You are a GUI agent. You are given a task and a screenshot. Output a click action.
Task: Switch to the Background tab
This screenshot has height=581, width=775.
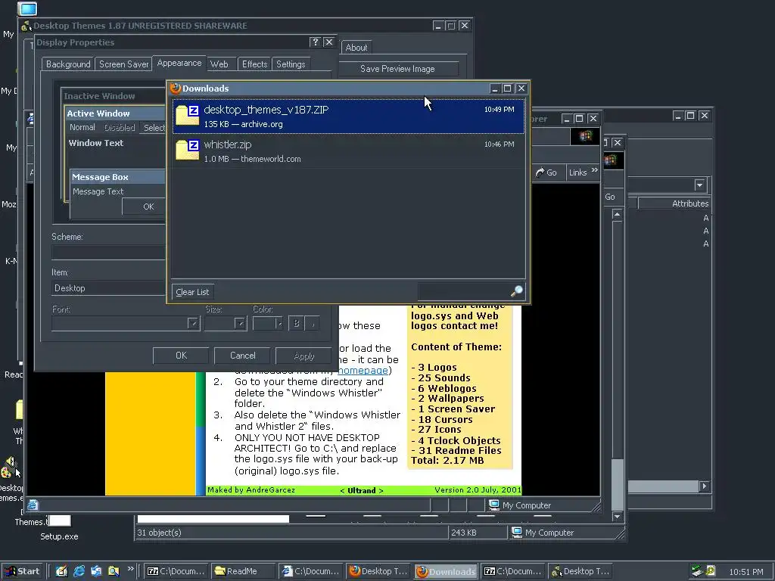coord(68,64)
